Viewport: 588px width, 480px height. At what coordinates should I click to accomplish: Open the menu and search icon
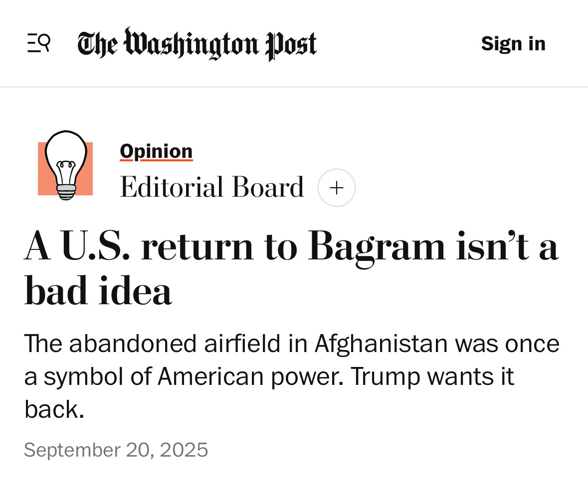point(38,43)
